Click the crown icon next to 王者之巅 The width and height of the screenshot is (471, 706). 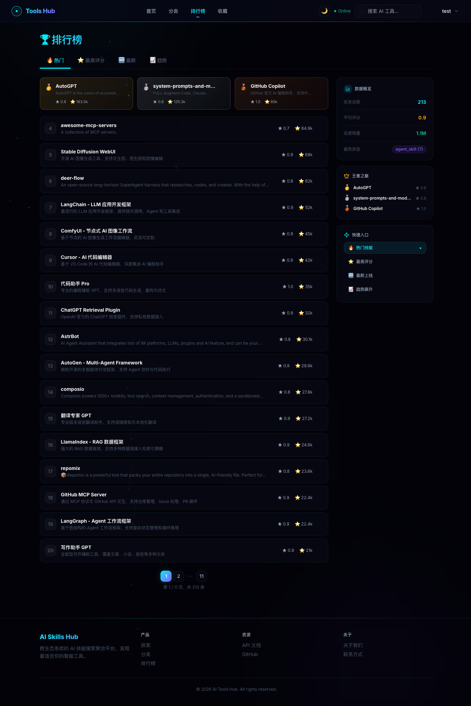coord(347,176)
